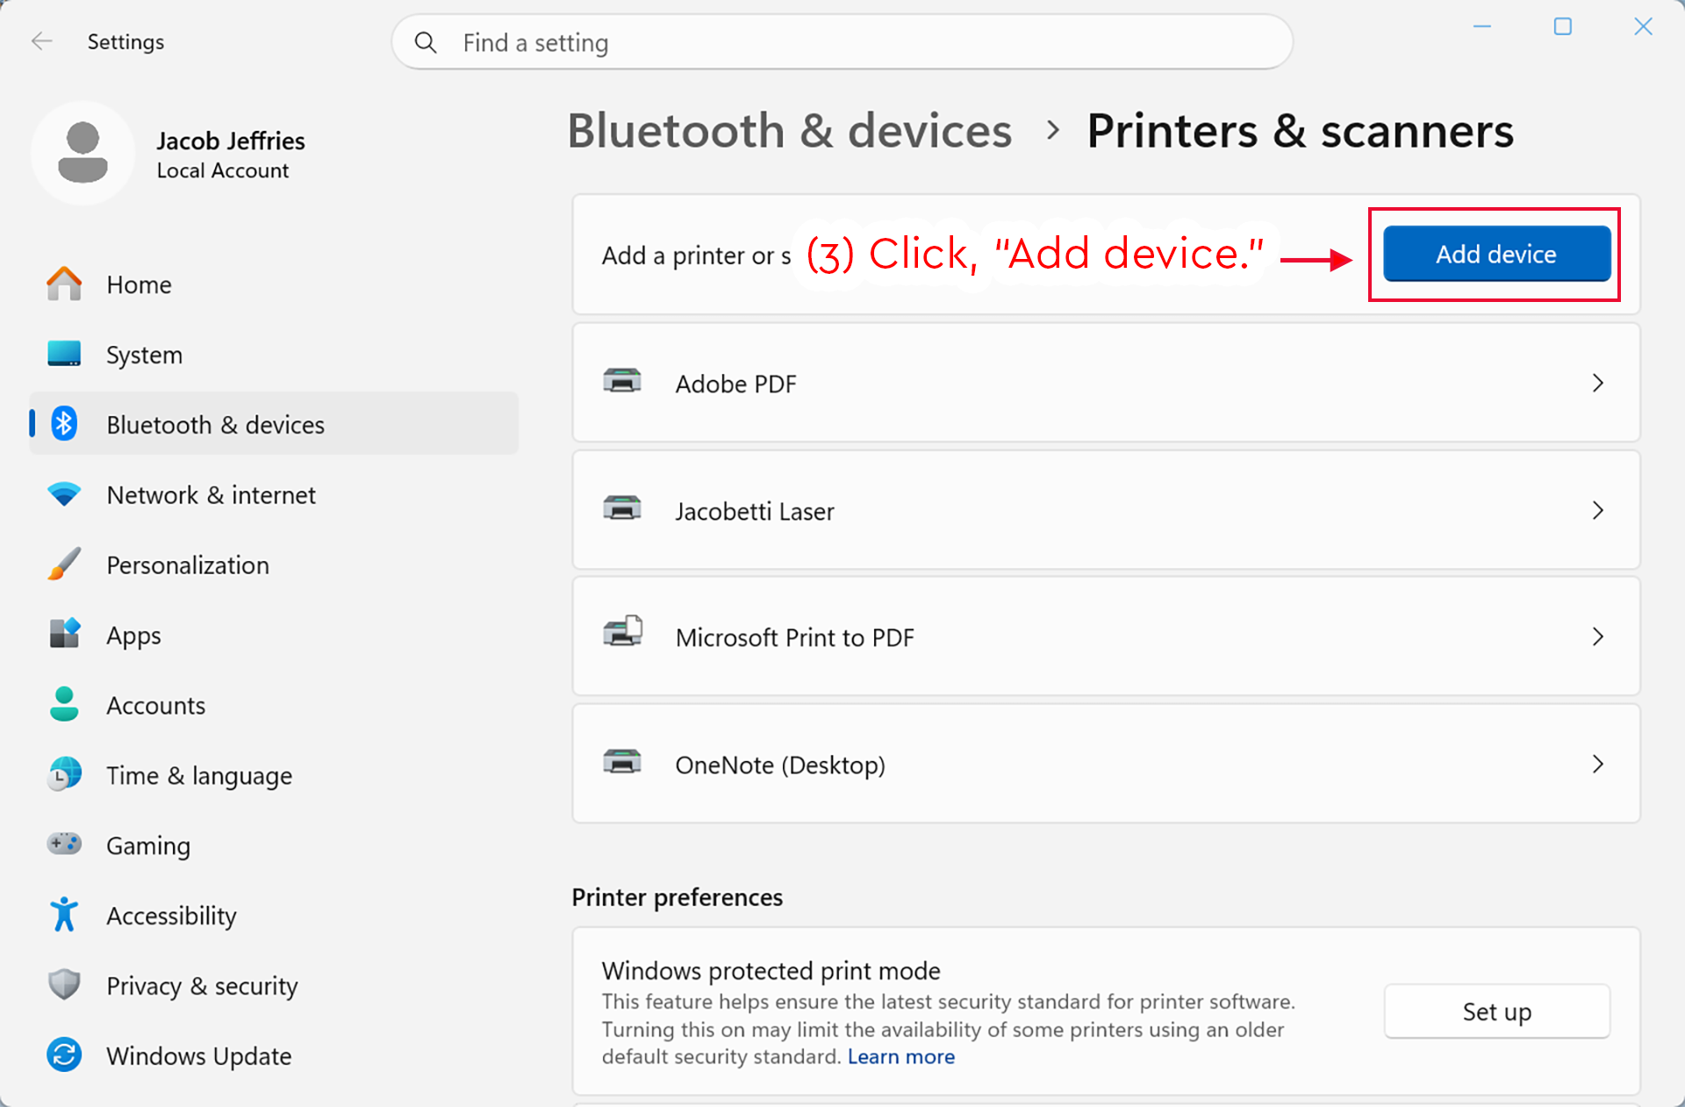
Task: Open Microsoft Print to PDF chevron
Action: coord(1598,636)
